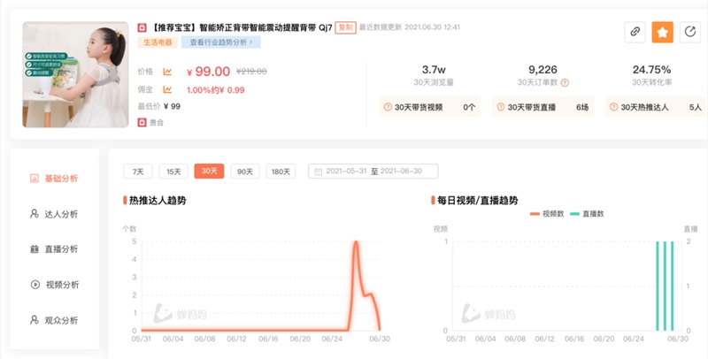Image resolution: width=708 pixels, height=359 pixels.
Task: Open the 查看行业趋势分析 link
Action: coord(220,42)
